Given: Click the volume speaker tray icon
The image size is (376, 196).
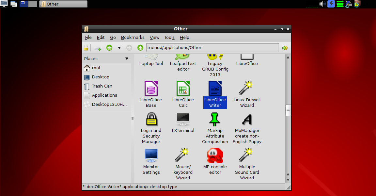Looking at the screenshot, I should coord(322,4).
